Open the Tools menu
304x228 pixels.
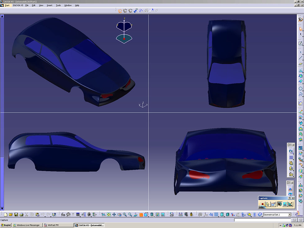(x=58, y=6)
